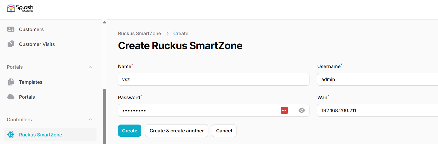The height and width of the screenshot is (144, 438).
Task: Click the Customer Visits documents icon
Action: pyautogui.click(x=11, y=44)
